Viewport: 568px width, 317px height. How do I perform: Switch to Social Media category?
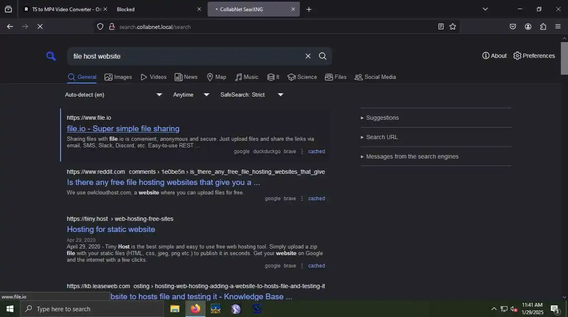[x=375, y=77]
